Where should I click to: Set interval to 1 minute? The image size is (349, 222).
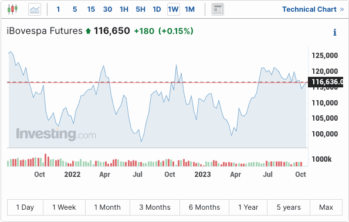58,9
